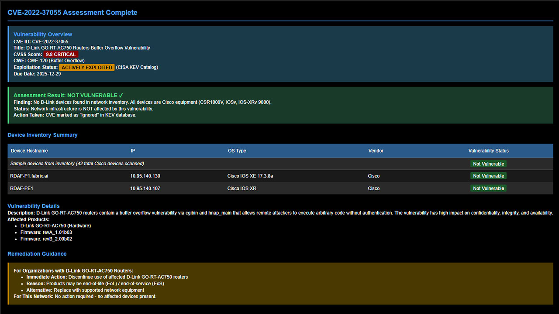Select the Vendor column header
Viewport: 559px width, 314px height.
376,151
